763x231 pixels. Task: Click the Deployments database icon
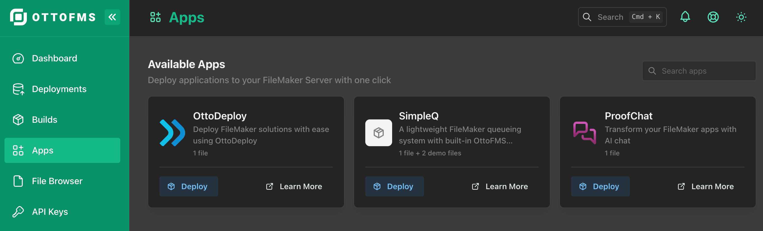(x=18, y=89)
